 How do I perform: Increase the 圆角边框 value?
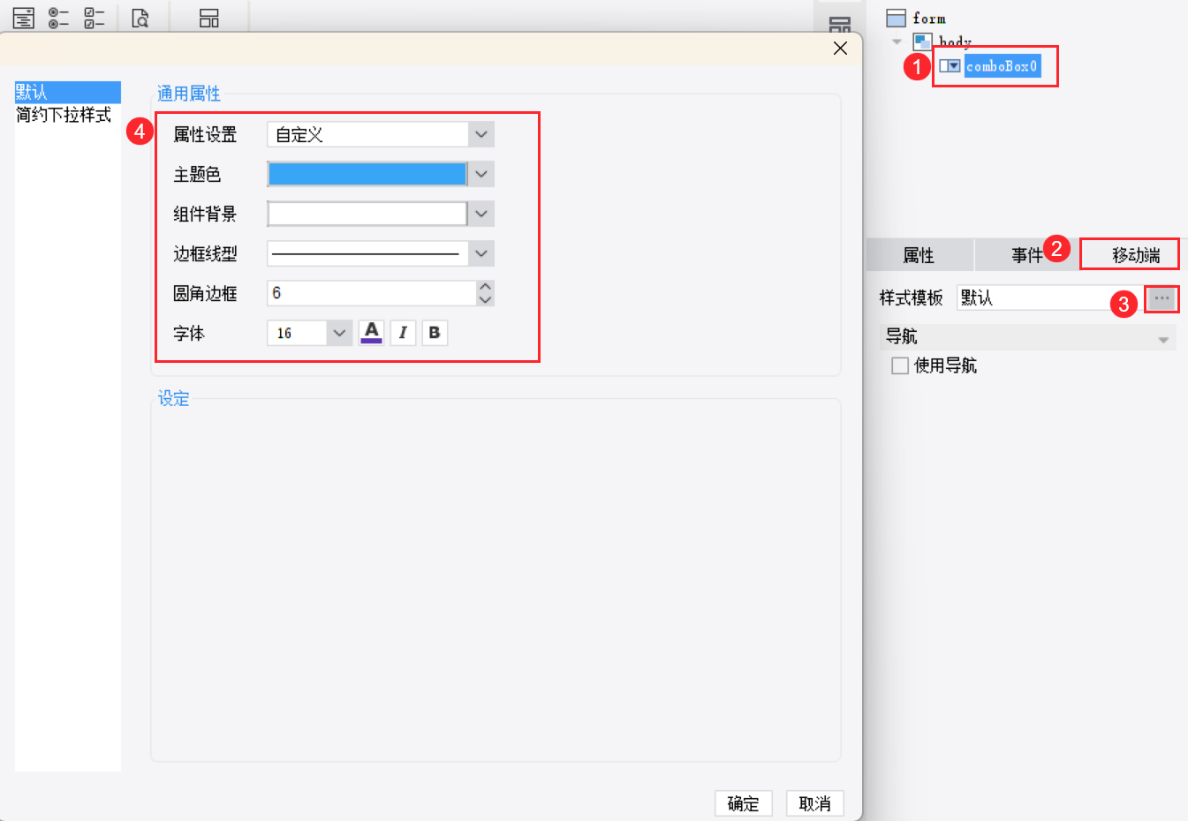click(485, 287)
